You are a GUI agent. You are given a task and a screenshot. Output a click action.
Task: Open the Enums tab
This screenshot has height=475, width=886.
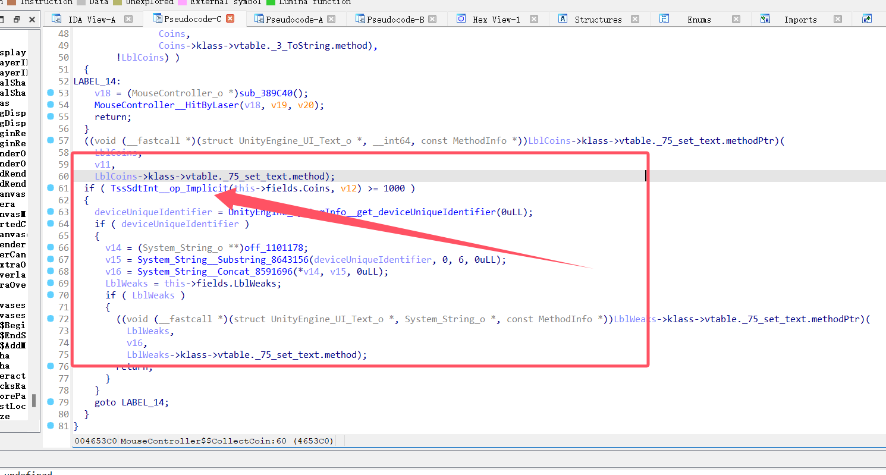tap(699, 20)
